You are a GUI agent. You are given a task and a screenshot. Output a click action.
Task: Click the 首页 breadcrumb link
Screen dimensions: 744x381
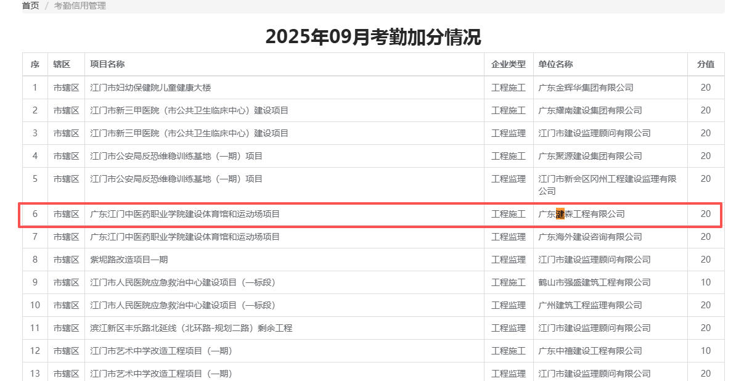point(30,6)
